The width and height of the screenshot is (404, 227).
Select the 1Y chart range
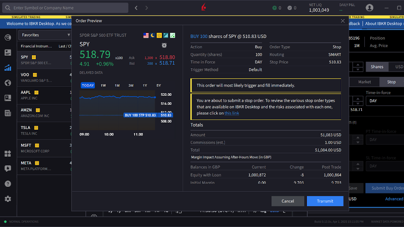pyautogui.click(x=145, y=85)
